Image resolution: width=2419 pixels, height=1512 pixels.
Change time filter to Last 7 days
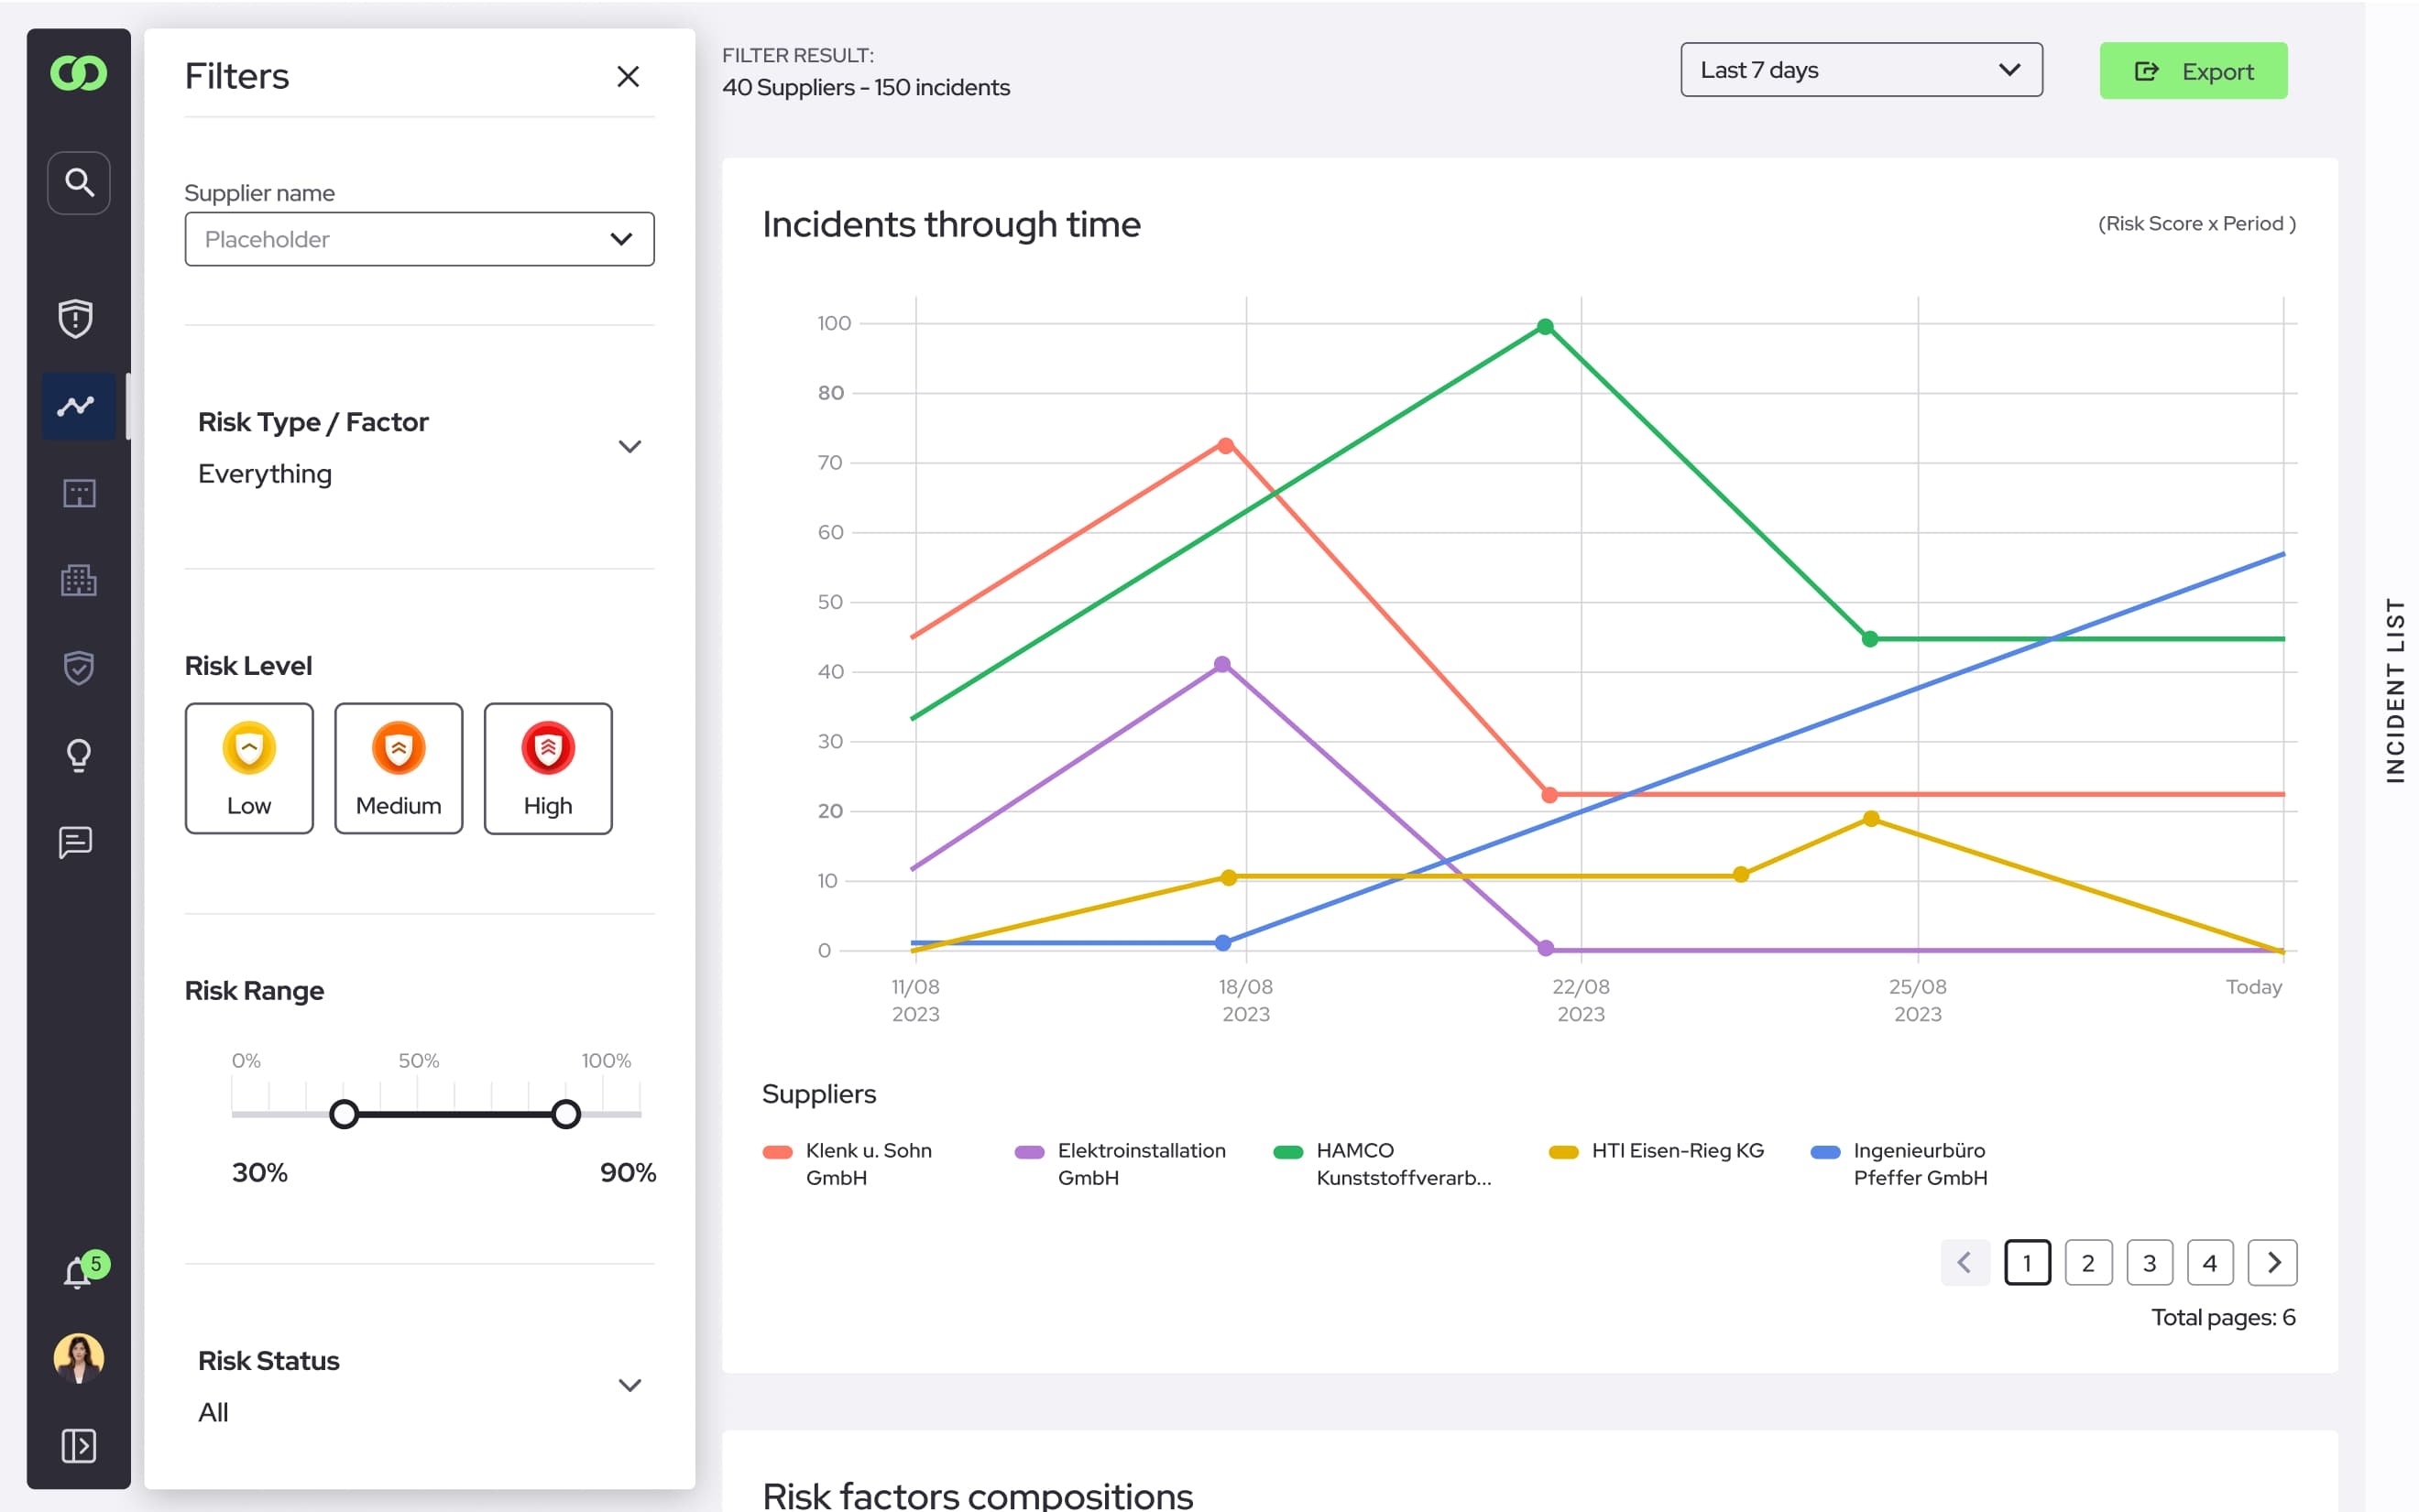1856,71
